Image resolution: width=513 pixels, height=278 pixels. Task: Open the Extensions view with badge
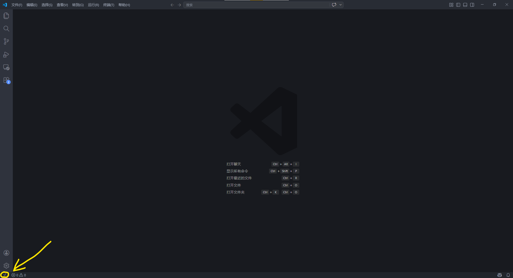pos(6,80)
